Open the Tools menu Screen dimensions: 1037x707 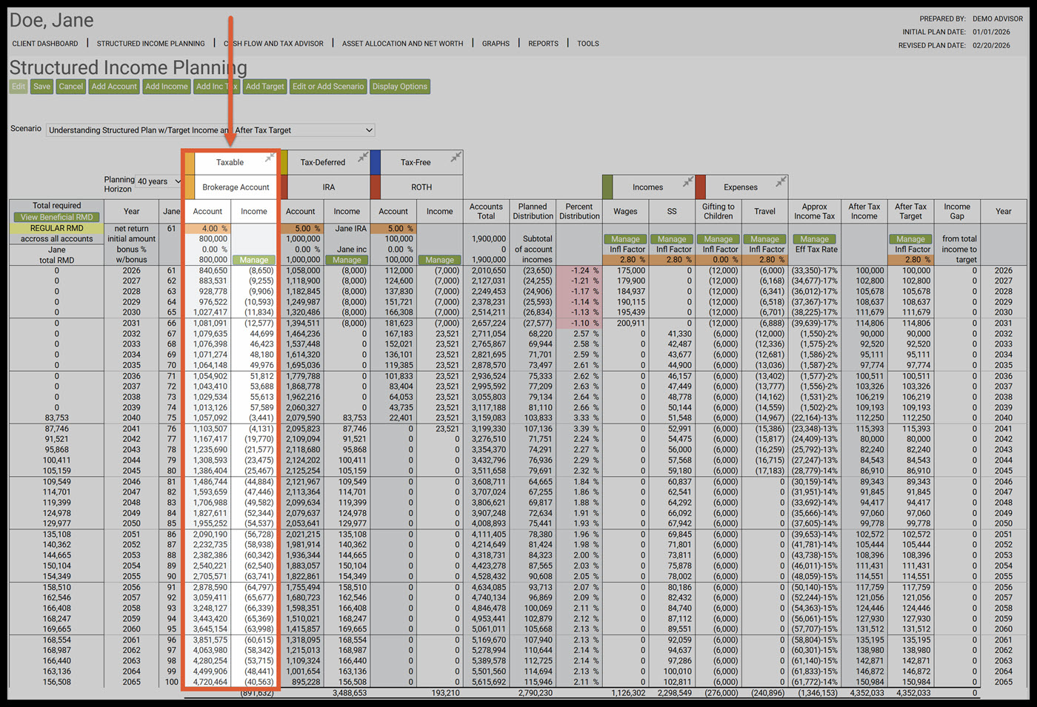pos(588,44)
